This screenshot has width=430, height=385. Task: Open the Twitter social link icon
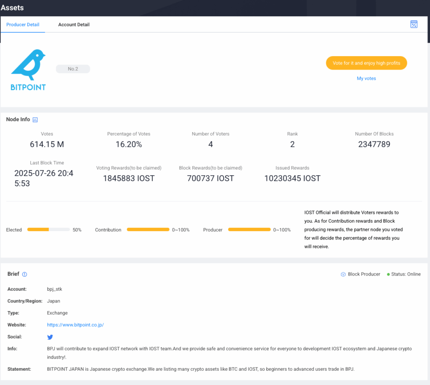(50, 337)
